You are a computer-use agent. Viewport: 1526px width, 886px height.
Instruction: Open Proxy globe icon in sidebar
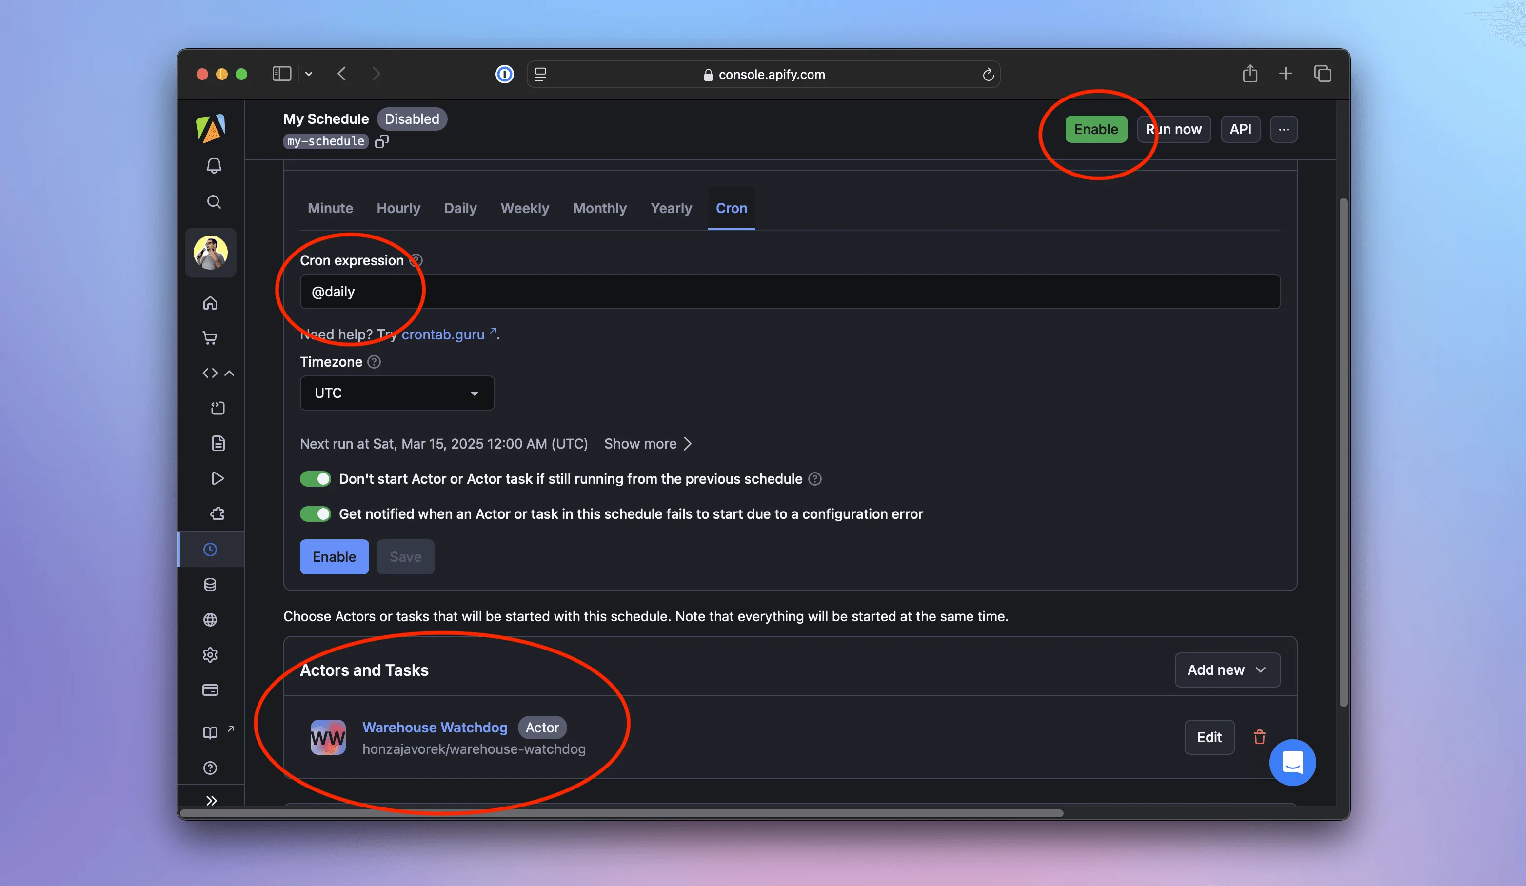[210, 620]
